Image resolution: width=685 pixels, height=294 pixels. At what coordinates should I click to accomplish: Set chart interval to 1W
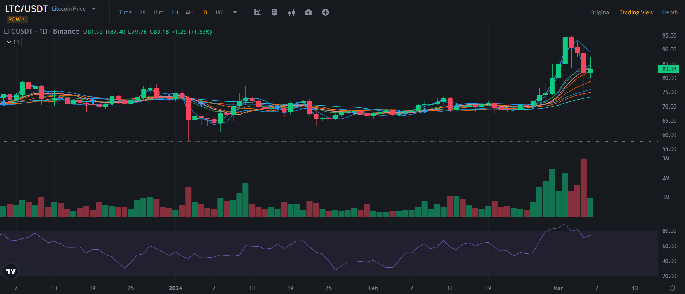(219, 12)
